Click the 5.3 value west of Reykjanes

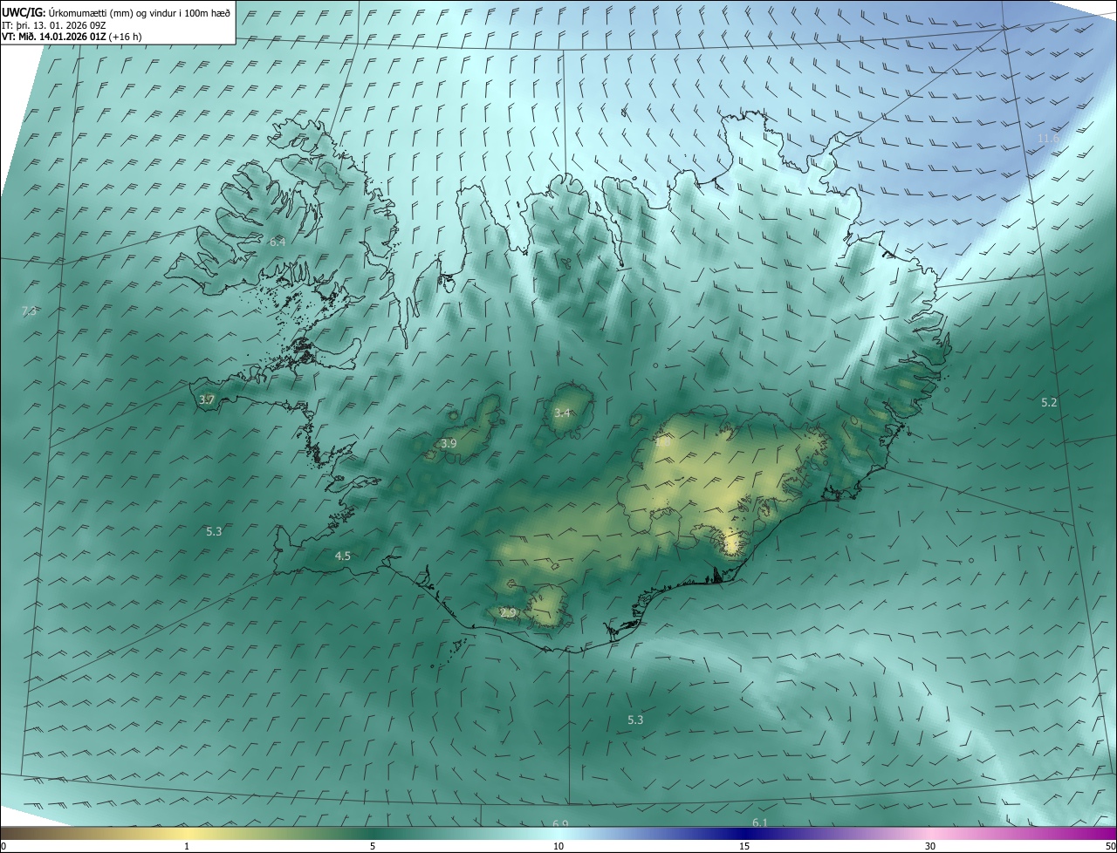[x=214, y=531]
